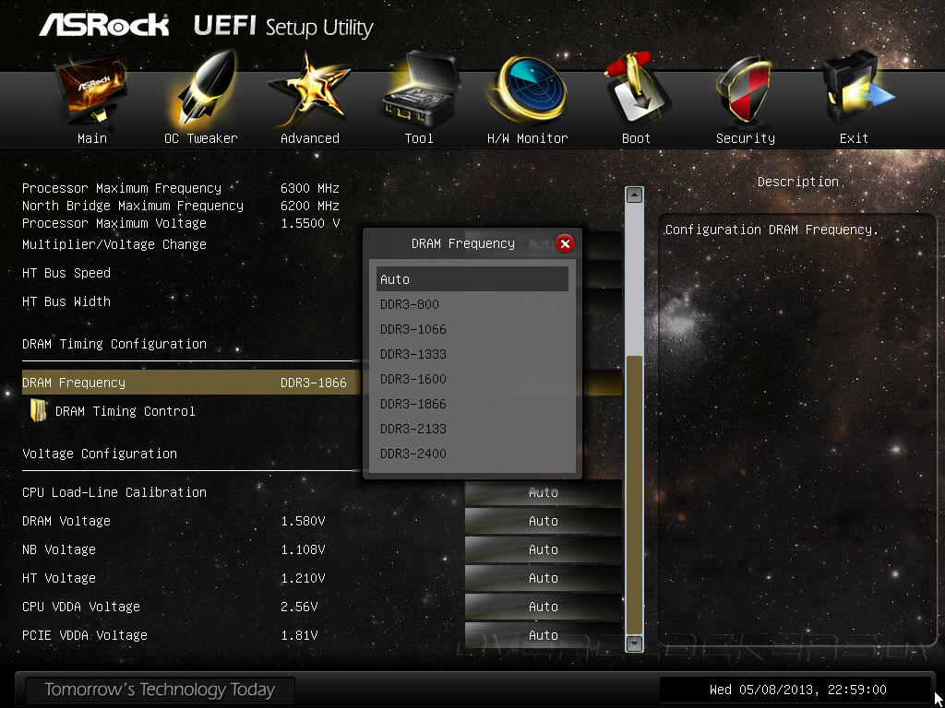Click the DRAM Frequency popup title
Viewport: 945px width, 708px height.
point(463,243)
